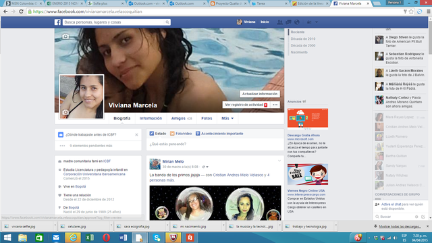The image size is (432, 243).
Task: Click Viviana profile link in top bar
Action: coord(246,22)
